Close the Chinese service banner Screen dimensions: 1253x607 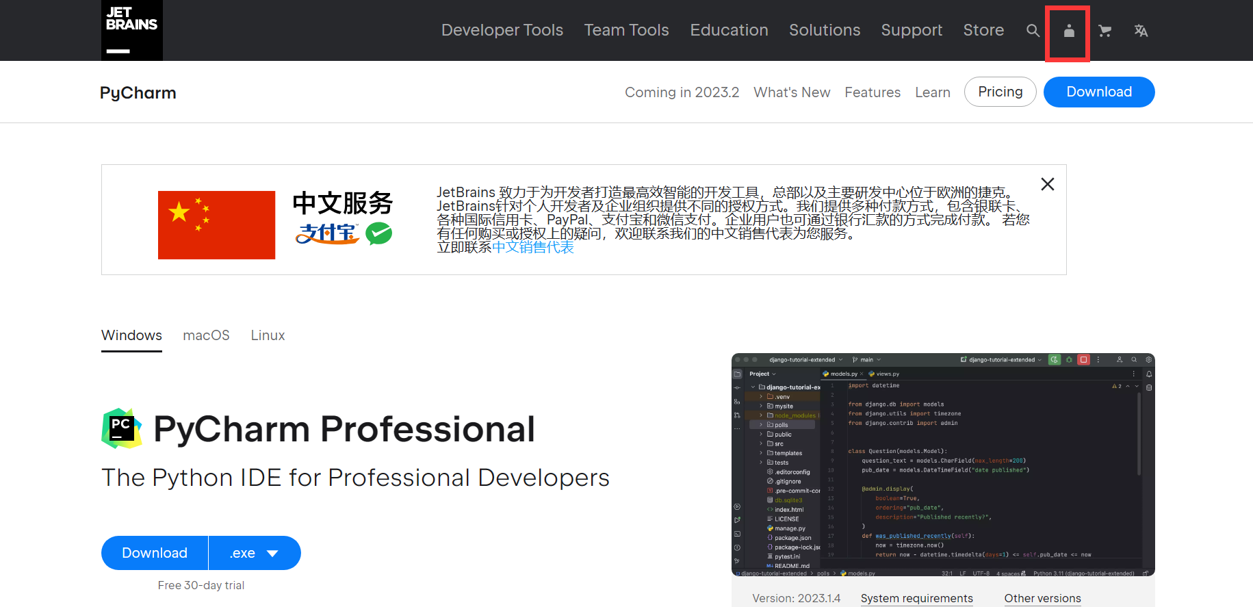click(x=1047, y=184)
